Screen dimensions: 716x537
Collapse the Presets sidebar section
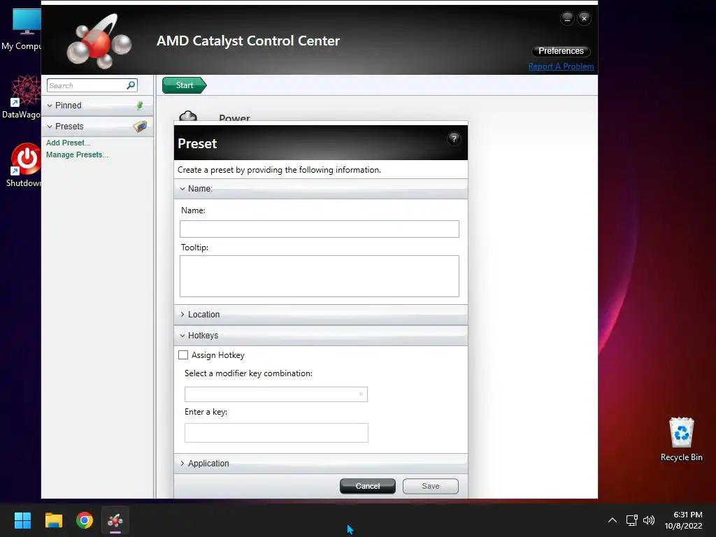[50, 127]
